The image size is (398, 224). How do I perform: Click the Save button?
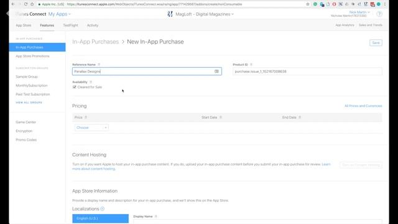[x=376, y=43]
